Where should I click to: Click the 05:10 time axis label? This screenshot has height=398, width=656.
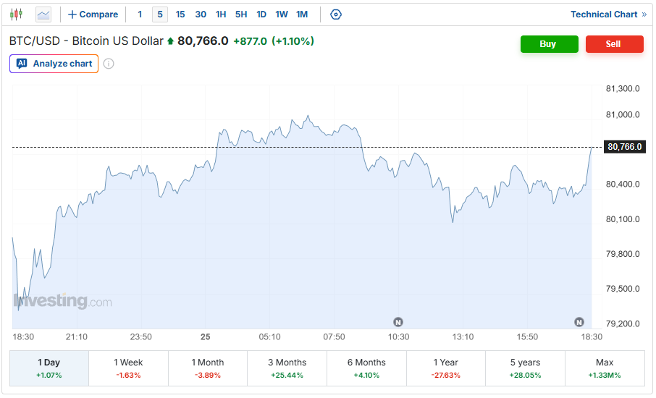tap(270, 337)
